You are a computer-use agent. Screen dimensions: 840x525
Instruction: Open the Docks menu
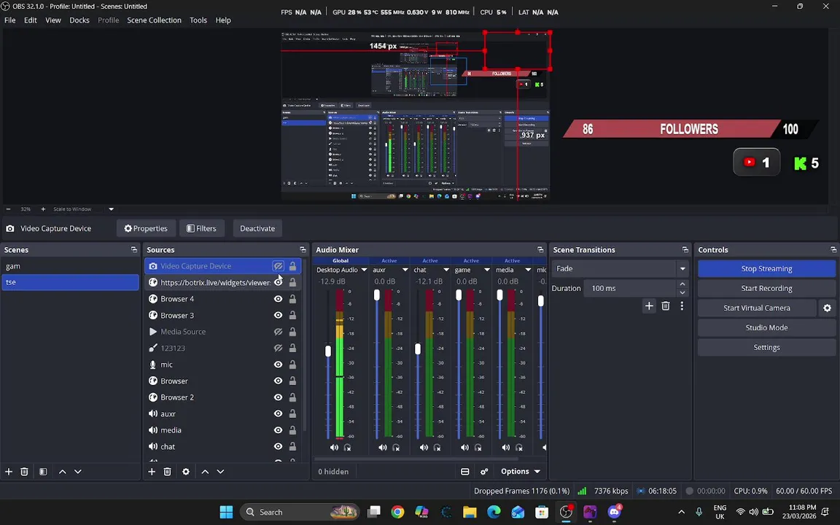click(x=79, y=20)
